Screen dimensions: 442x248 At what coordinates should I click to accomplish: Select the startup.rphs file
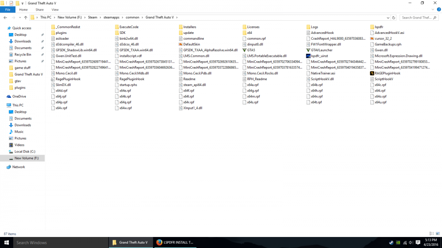coord(126,85)
